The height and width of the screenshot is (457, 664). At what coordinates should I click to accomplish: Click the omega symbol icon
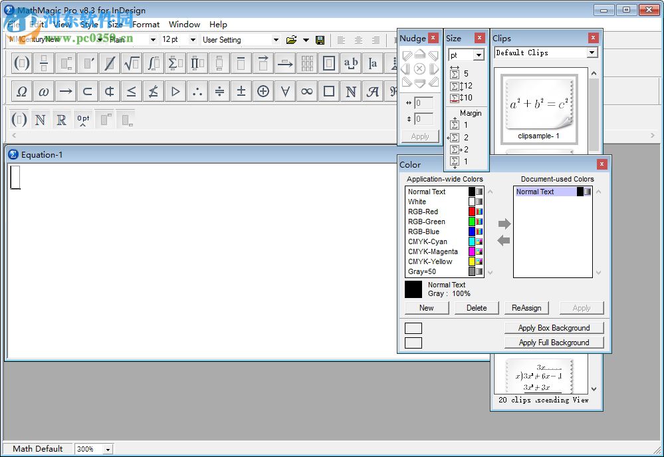43,91
